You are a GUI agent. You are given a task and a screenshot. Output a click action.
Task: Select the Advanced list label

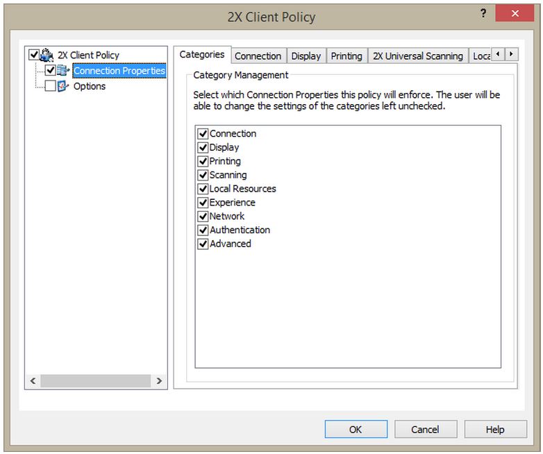tap(231, 244)
